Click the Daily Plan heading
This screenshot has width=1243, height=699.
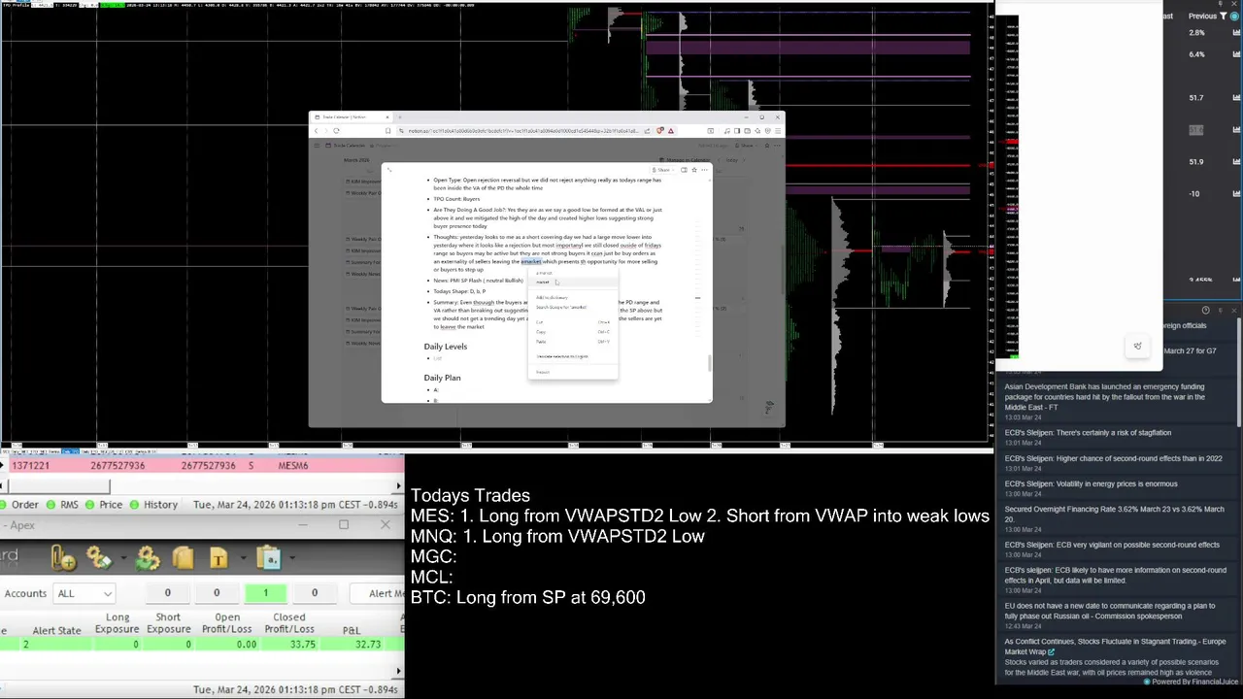click(442, 378)
